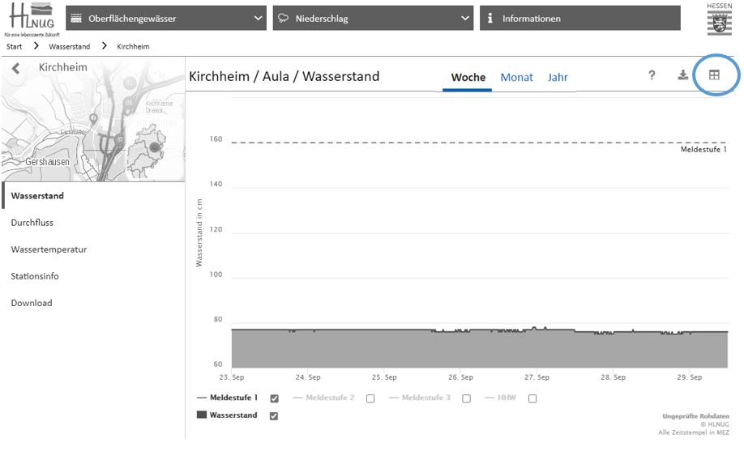Open the help question mark icon

coord(652,75)
